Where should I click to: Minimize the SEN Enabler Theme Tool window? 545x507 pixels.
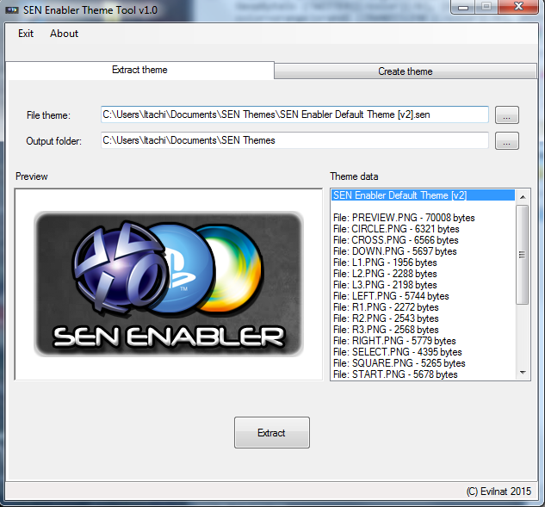tap(463, 7)
